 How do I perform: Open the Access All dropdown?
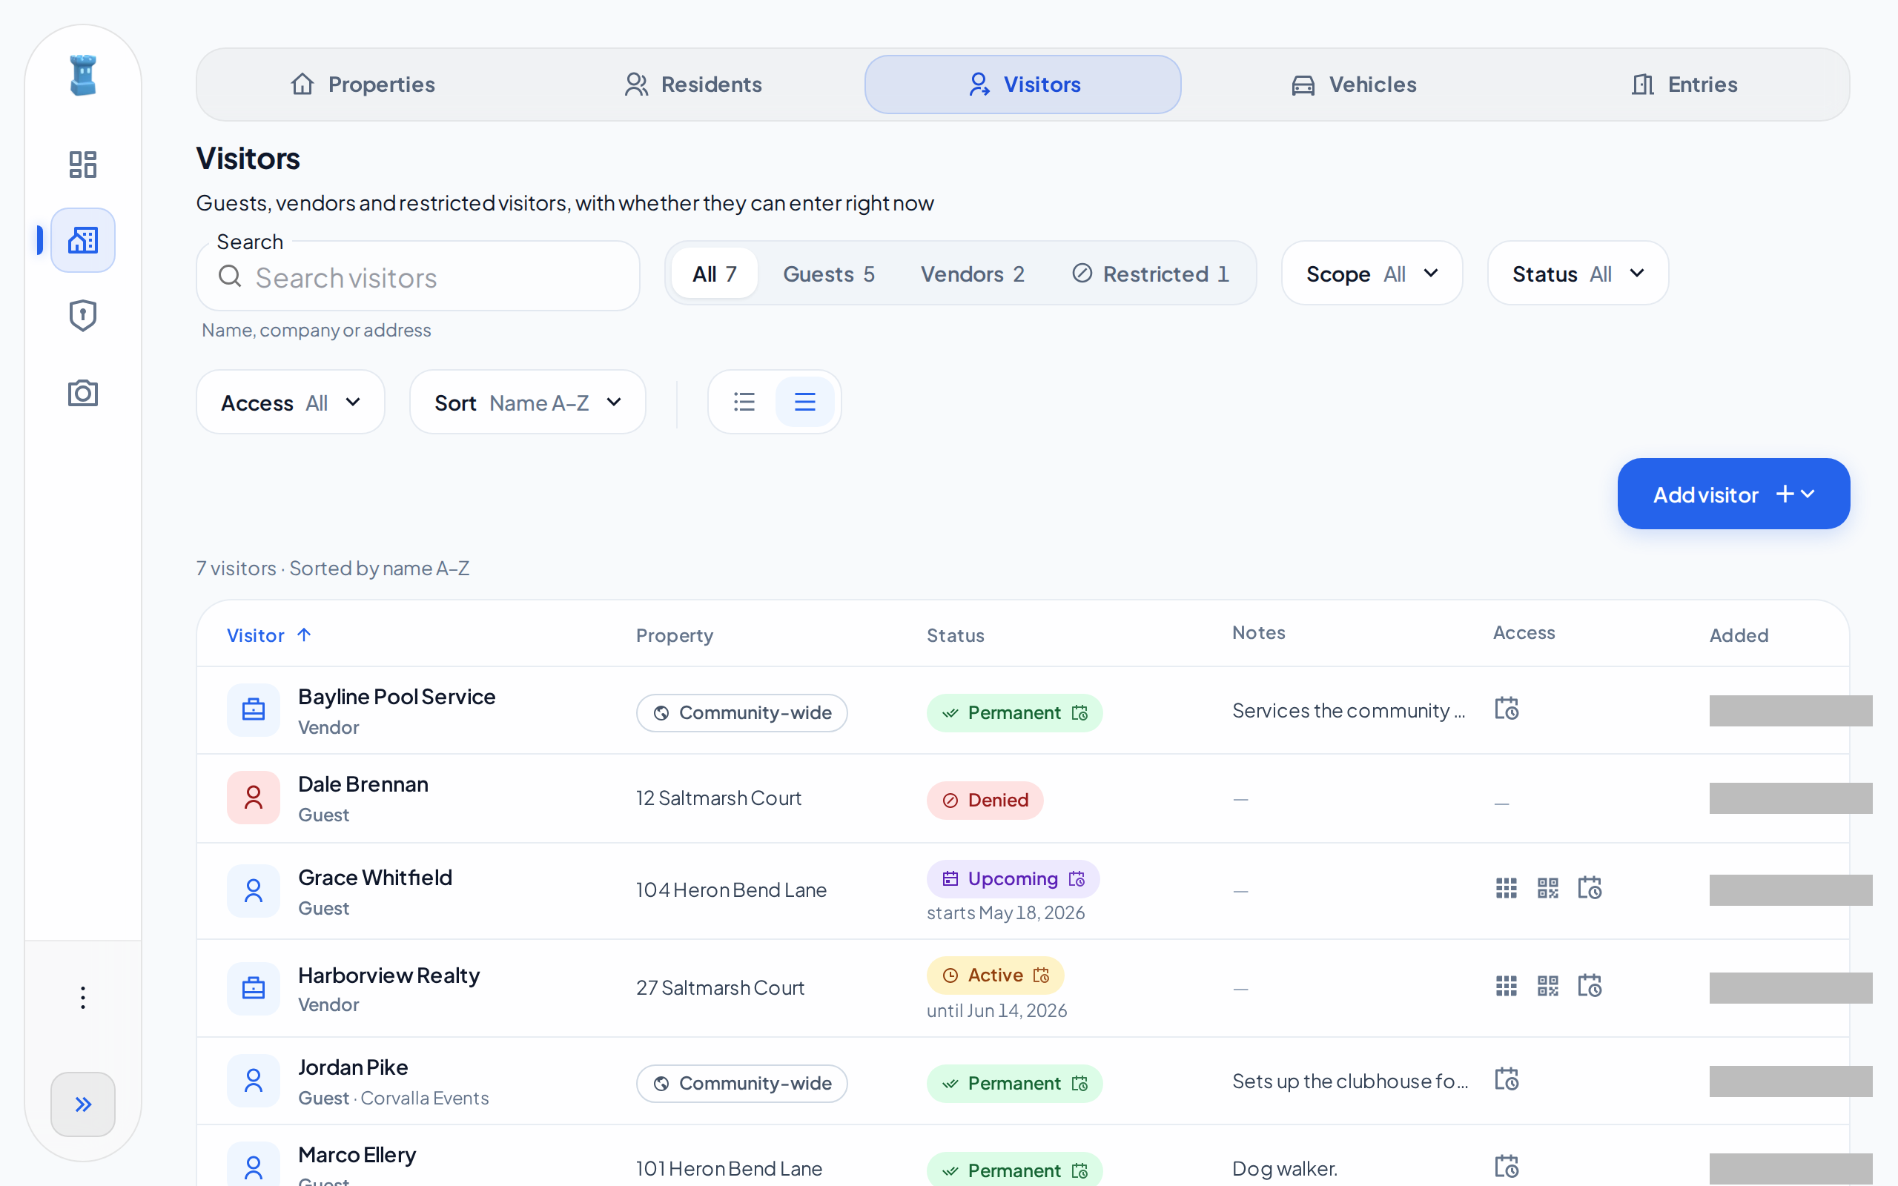coord(290,402)
